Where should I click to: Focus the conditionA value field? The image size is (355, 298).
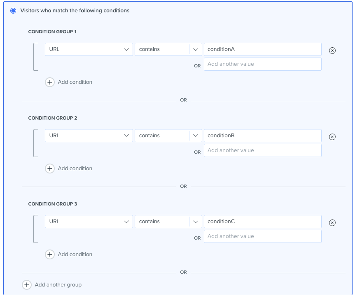pyautogui.click(x=263, y=49)
